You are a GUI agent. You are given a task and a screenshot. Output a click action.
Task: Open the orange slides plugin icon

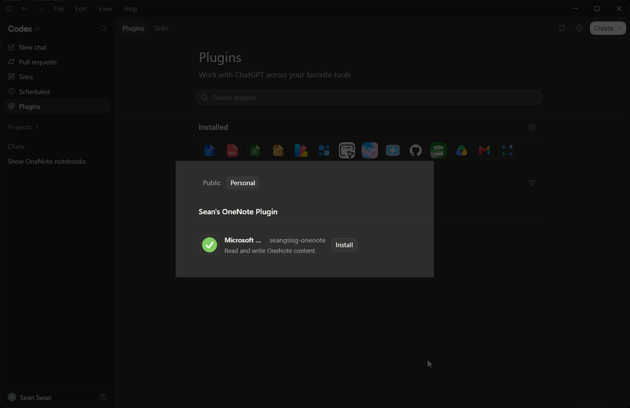(x=278, y=150)
